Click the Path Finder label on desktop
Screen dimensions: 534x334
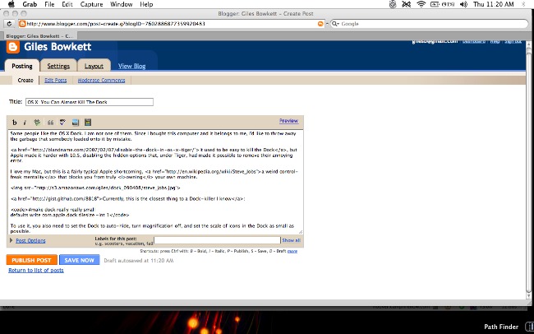click(501, 327)
